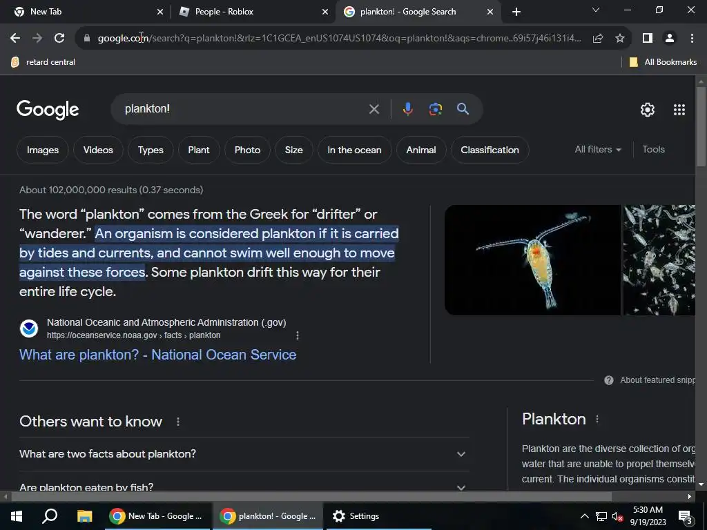Open Windows Start menu
The height and width of the screenshot is (530, 707).
tap(17, 516)
